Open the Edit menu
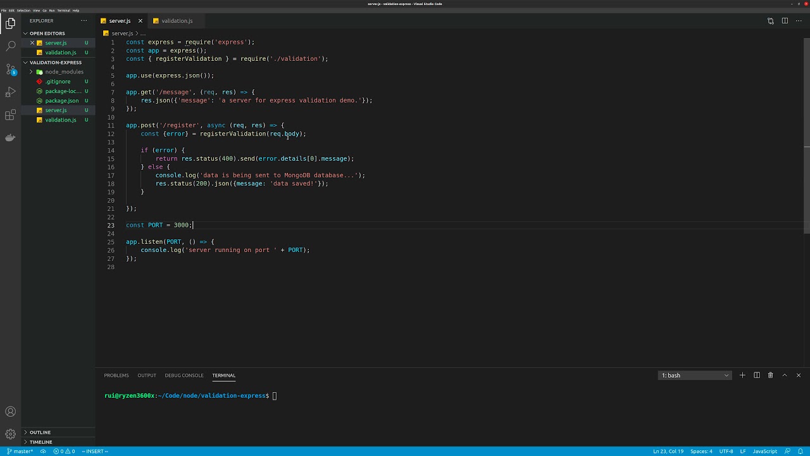Viewport: 810px width, 456px height. 11,10
